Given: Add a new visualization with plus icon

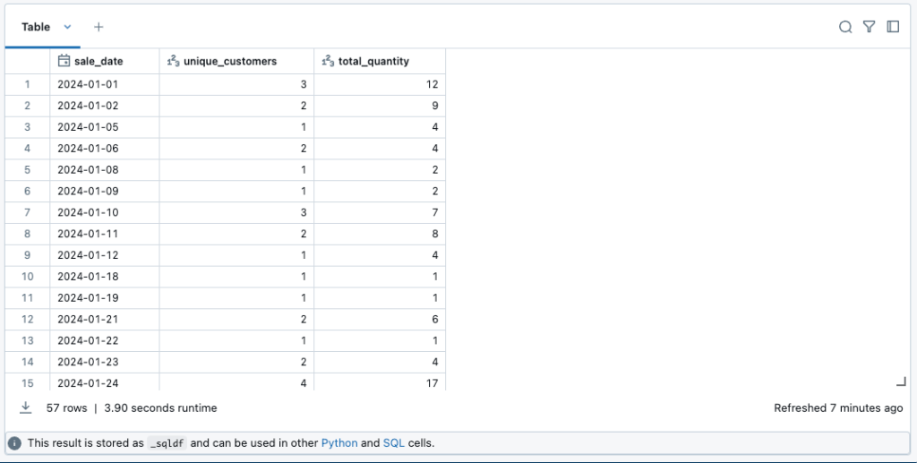Looking at the screenshot, I should 99,27.
